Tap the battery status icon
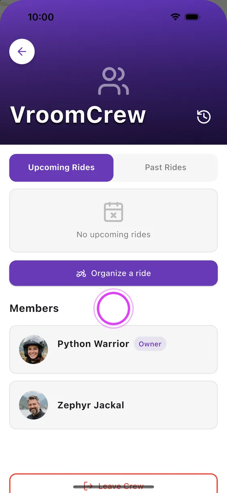The image size is (227, 493). point(192,17)
